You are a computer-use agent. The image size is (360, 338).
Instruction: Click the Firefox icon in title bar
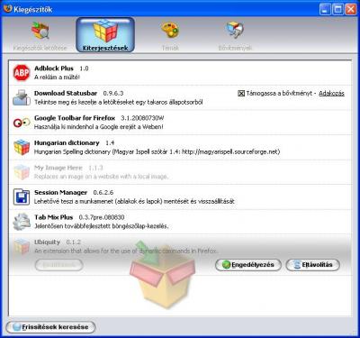(8, 9)
